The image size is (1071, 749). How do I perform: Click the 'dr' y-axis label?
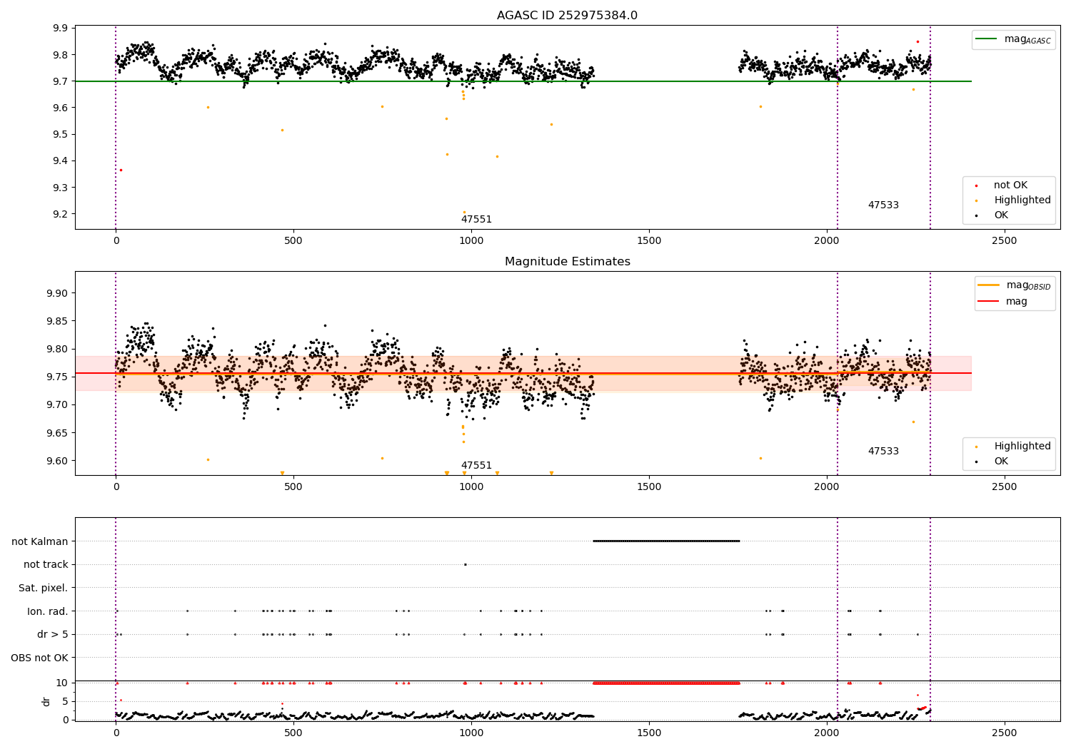[x=46, y=701]
